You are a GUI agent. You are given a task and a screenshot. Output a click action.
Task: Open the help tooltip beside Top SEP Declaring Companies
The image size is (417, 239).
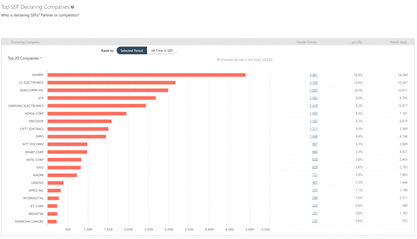click(x=72, y=7)
